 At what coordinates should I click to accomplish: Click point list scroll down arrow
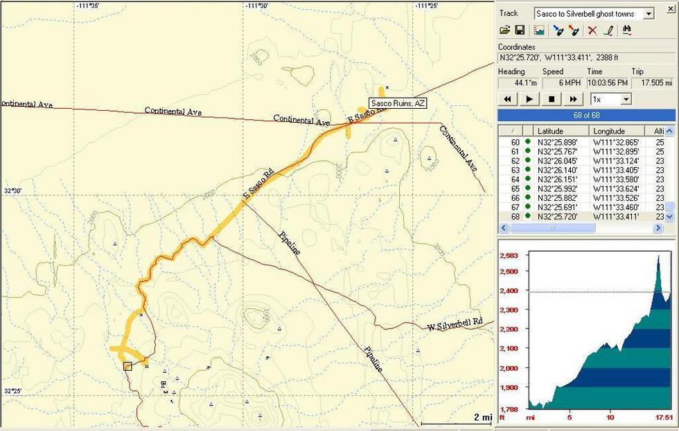670,217
